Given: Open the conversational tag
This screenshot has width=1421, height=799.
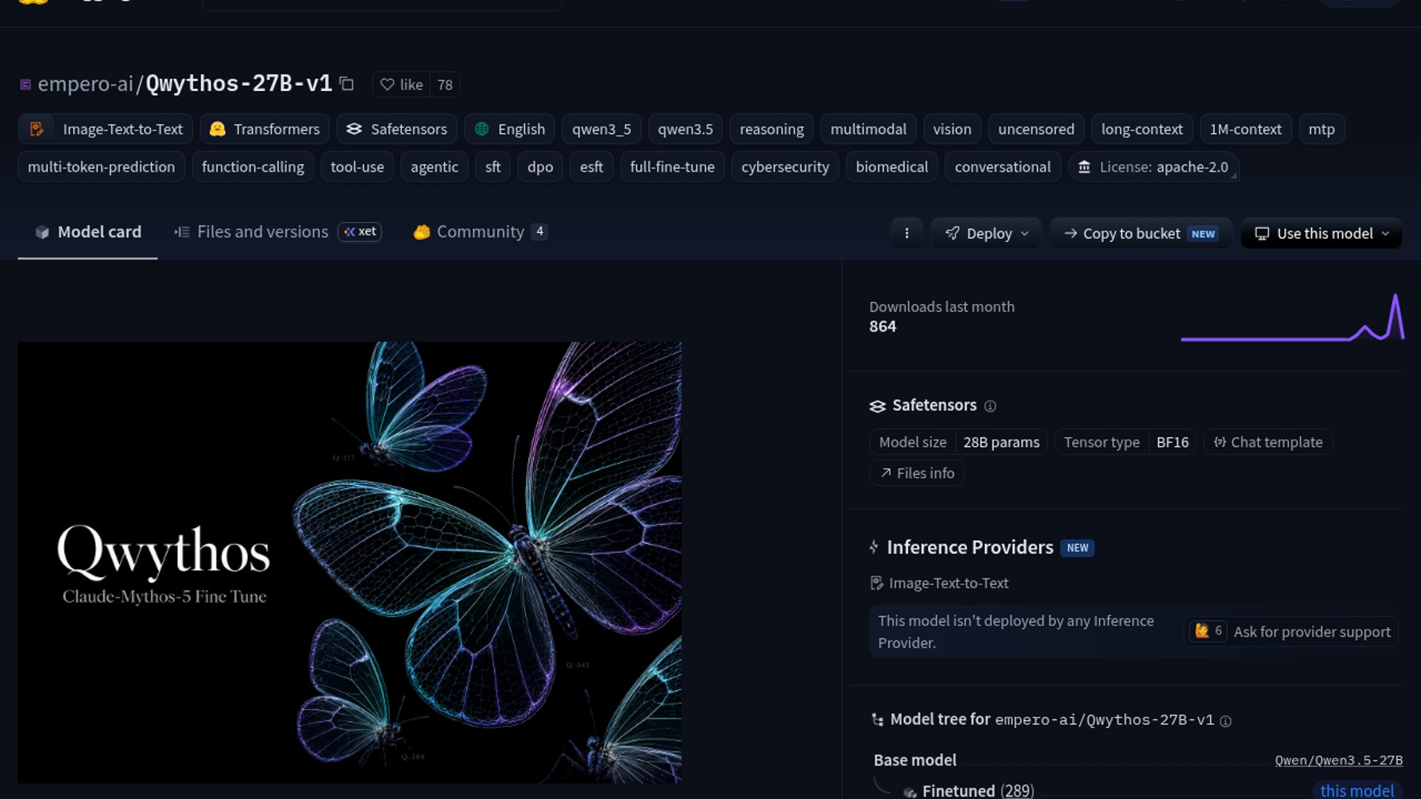Looking at the screenshot, I should coord(1002,166).
